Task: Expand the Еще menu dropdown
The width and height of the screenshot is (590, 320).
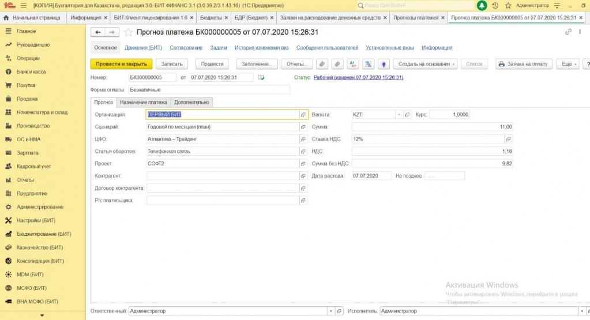Action: (569, 64)
